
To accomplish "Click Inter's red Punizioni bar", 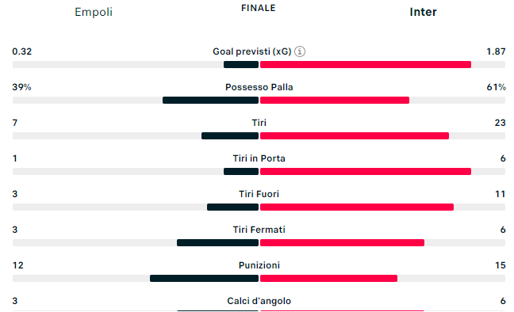I will coord(329,279).
